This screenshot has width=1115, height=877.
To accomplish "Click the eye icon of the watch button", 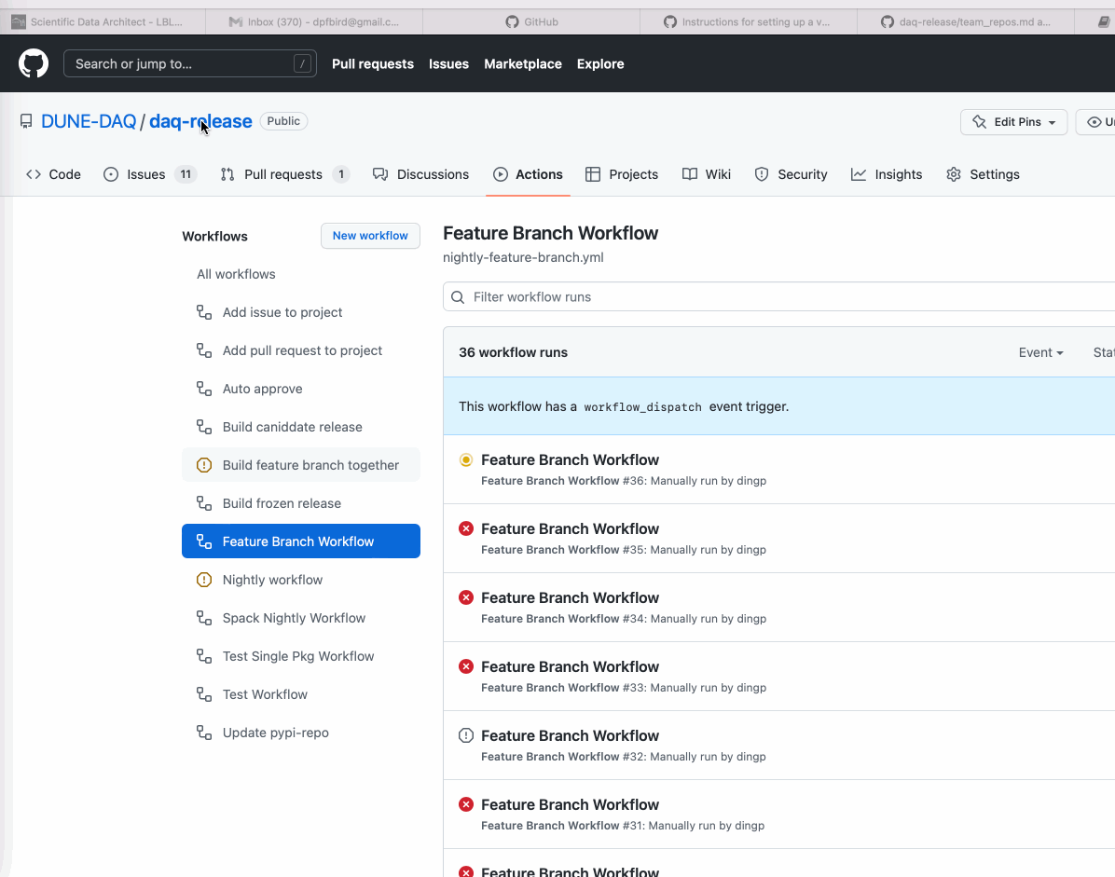I will pyautogui.click(x=1094, y=121).
